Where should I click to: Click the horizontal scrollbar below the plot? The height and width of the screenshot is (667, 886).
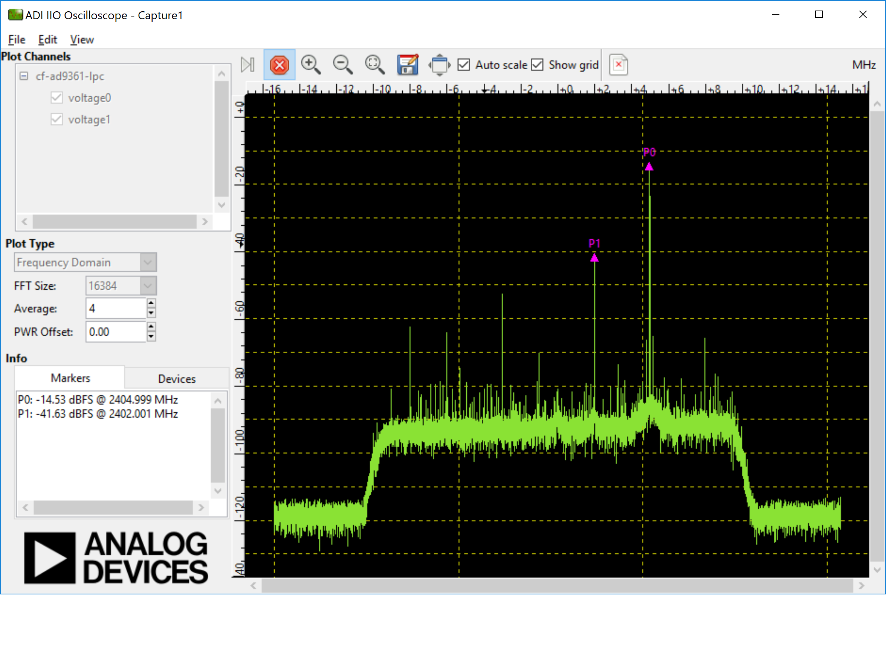coord(557,586)
